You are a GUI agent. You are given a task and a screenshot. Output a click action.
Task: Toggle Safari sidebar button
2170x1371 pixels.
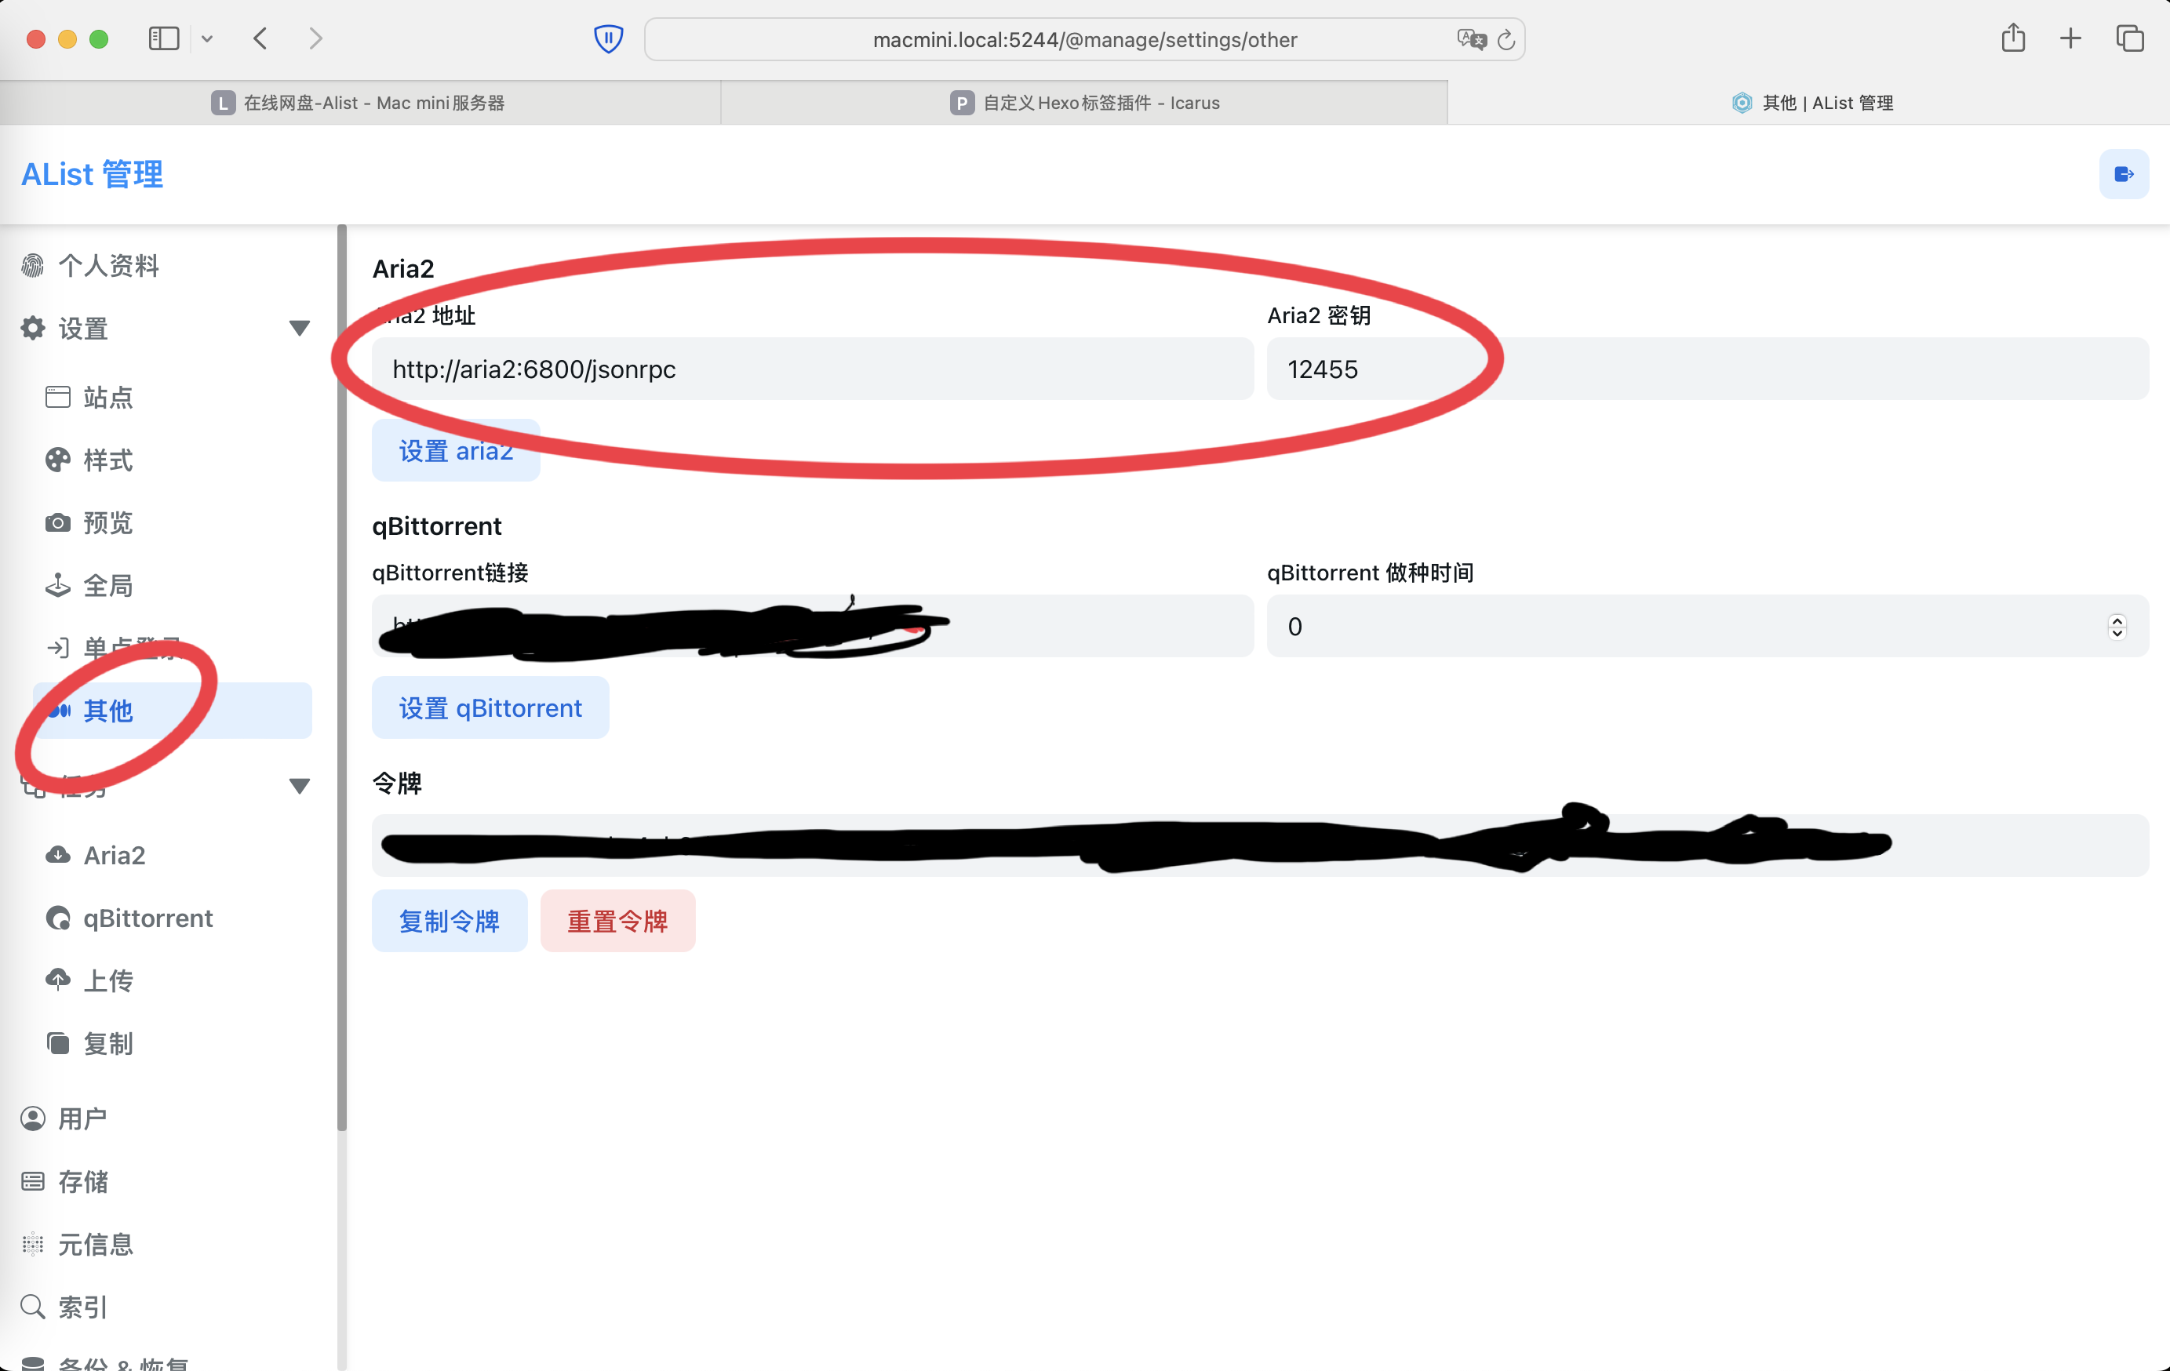(163, 38)
